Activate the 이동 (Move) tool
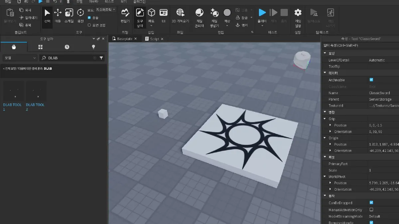Screen dimensions: 399x224 coord(58,16)
